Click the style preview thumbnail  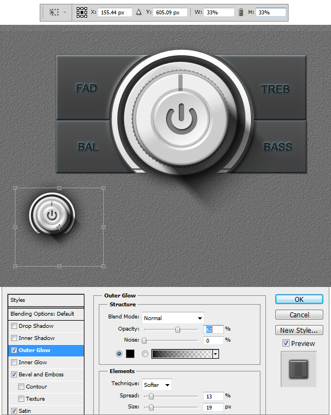[298, 370]
